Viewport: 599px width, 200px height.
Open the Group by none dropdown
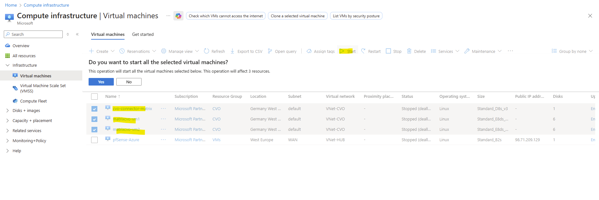(x=572, y=51)
